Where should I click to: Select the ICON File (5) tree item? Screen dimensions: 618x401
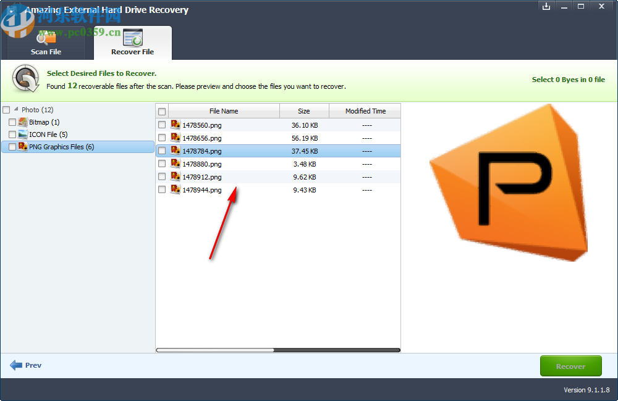point(48,134)
